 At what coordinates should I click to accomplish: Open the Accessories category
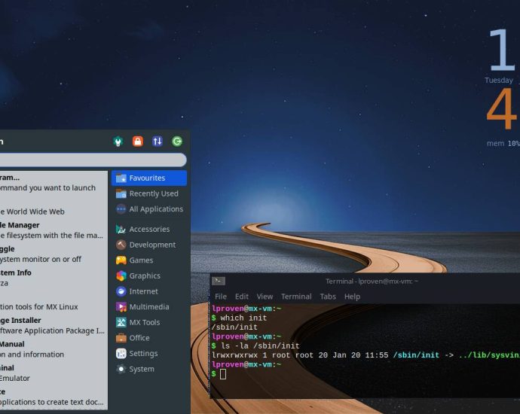click(149, 229)
